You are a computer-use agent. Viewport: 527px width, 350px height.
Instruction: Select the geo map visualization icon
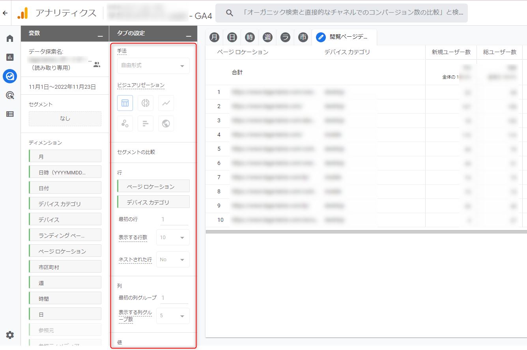(x=166, y=124)
